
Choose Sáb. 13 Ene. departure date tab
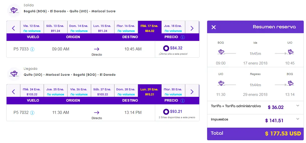55,28
